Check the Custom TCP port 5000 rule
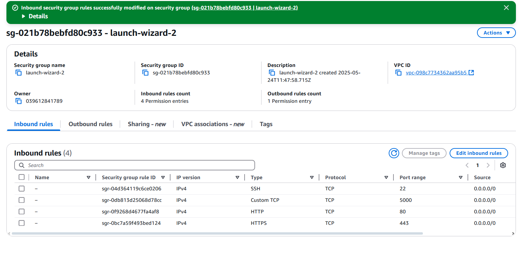522x261 pixels. tap(22, 200)
